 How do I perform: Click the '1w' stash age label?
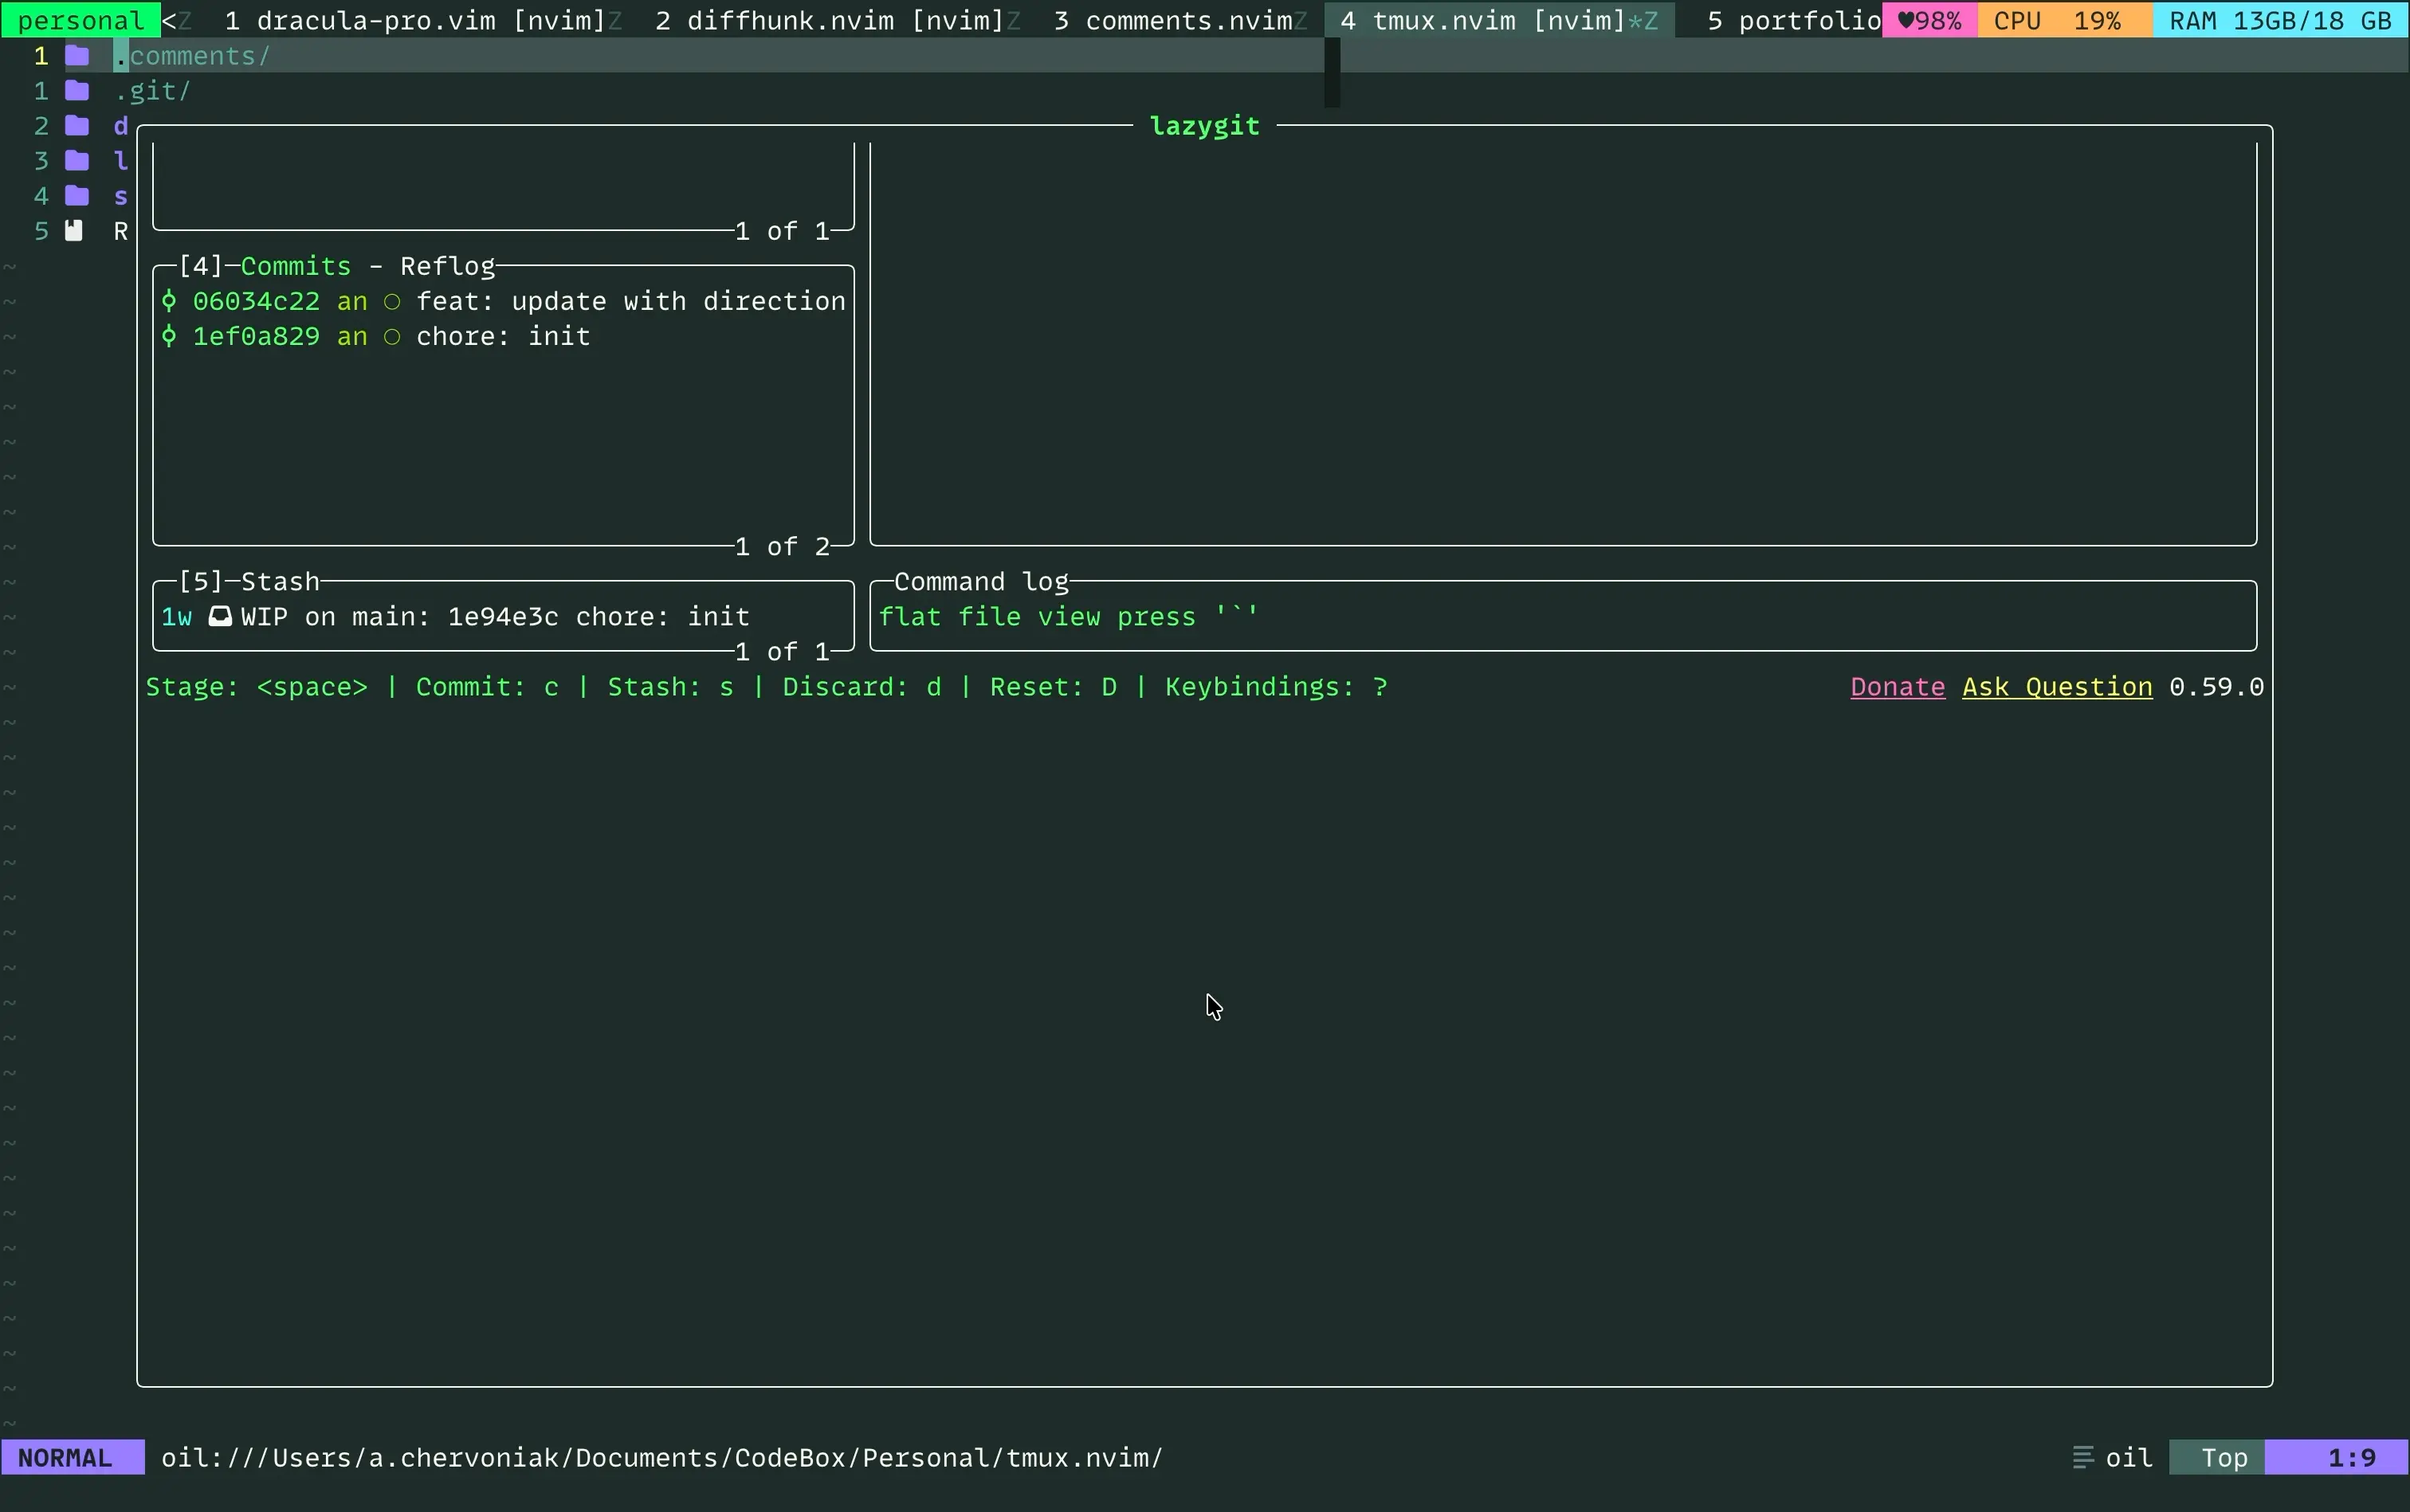coord(177,616)
